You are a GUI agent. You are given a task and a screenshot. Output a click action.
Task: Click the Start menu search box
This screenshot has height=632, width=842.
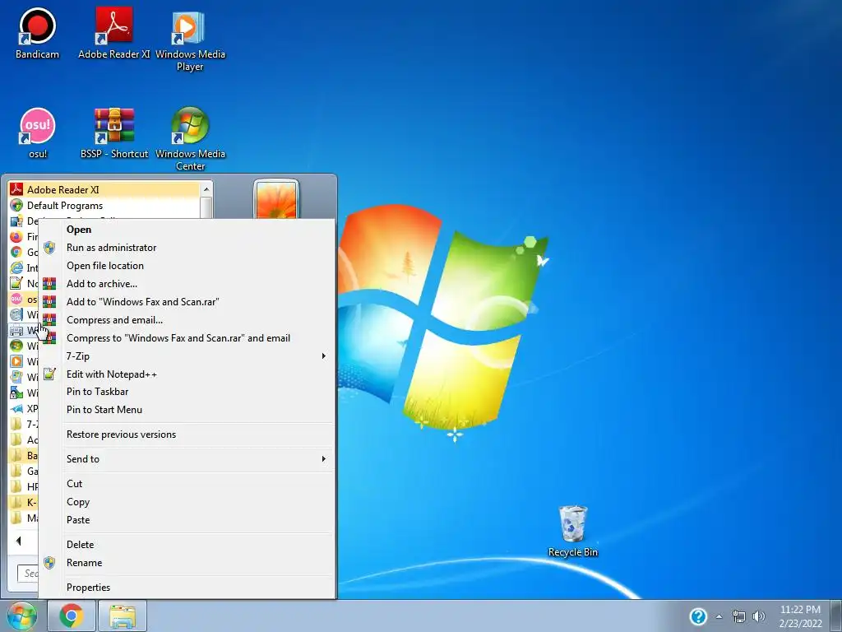pyautogui.click(x=28, y=574)
